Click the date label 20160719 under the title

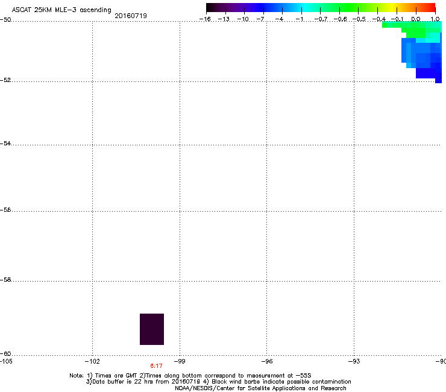click(131, 16)
